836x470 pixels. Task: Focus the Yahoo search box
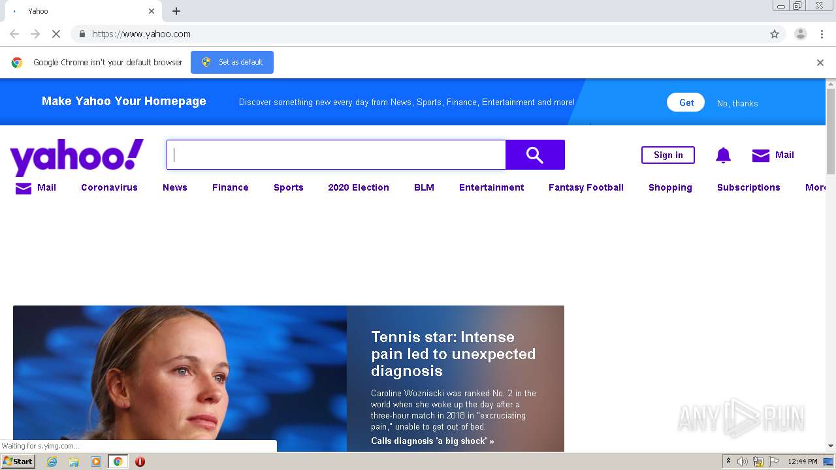(x=336, y=155)
